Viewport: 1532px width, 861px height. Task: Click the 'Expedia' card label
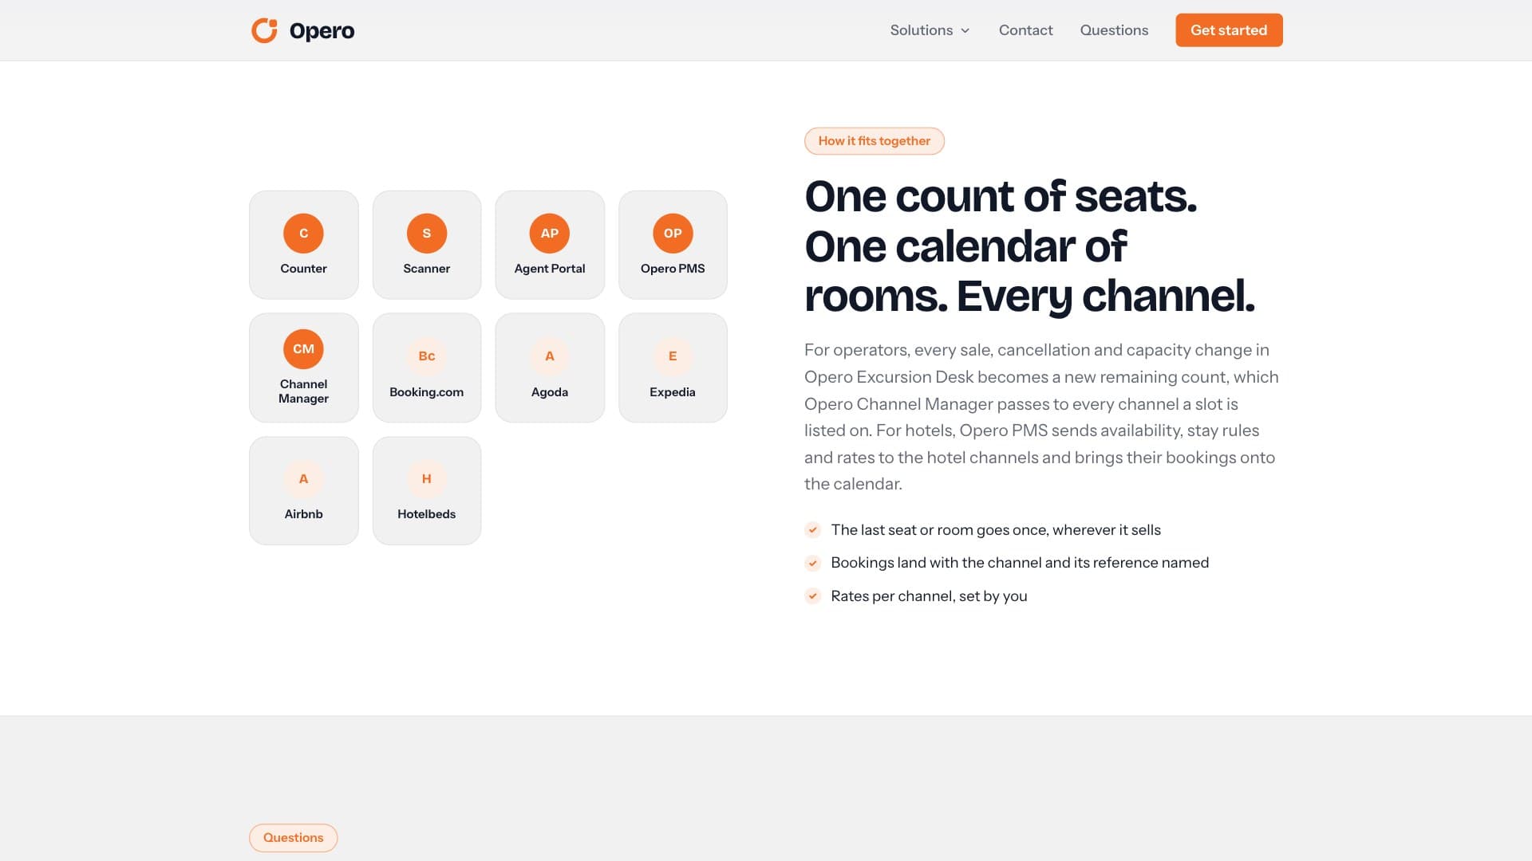pyautogui.click(x=673, y=392)
